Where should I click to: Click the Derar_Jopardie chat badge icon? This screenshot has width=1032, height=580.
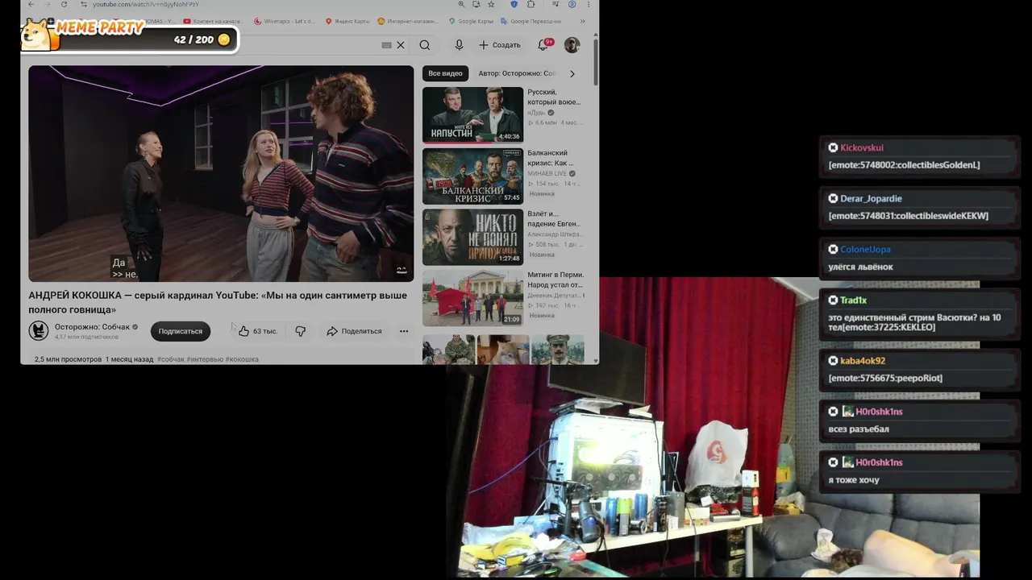pyautogui.click(x=833, y=198)
